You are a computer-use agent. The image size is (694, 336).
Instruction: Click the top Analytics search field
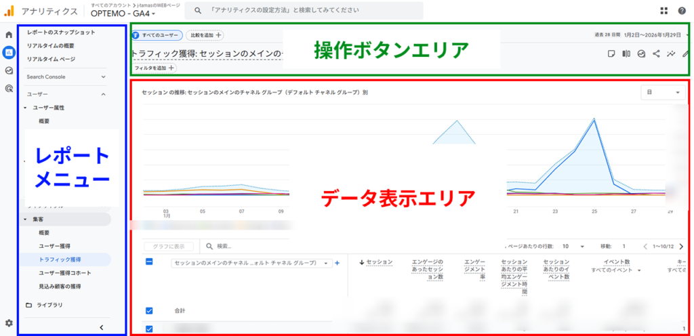304,9
